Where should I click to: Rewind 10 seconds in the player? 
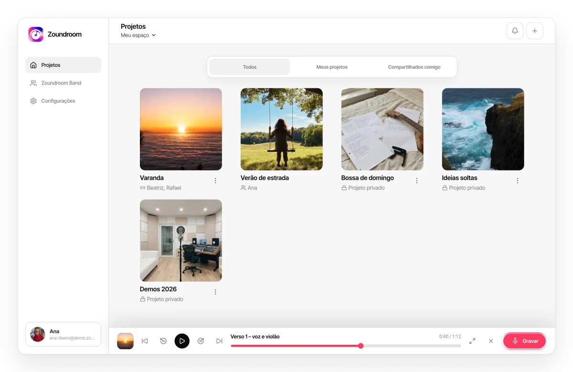(x=163, y=341)
